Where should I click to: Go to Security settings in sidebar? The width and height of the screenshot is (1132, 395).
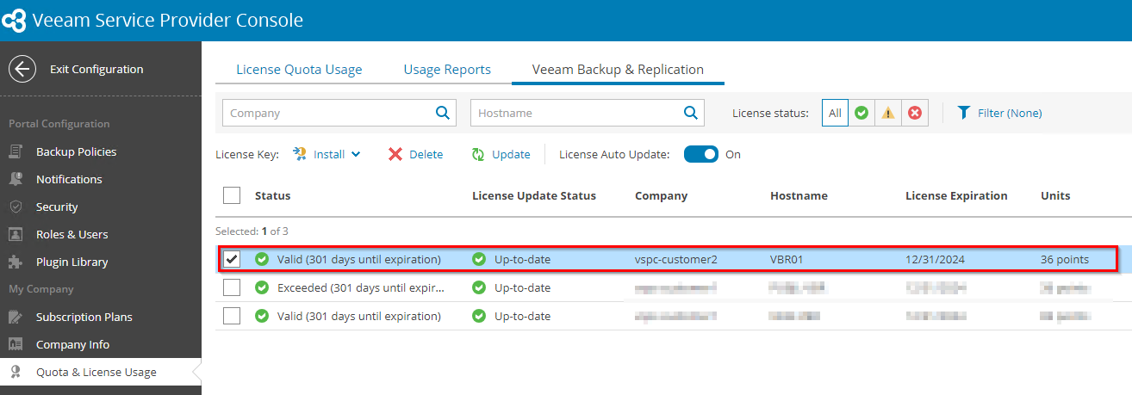point(57,207)
